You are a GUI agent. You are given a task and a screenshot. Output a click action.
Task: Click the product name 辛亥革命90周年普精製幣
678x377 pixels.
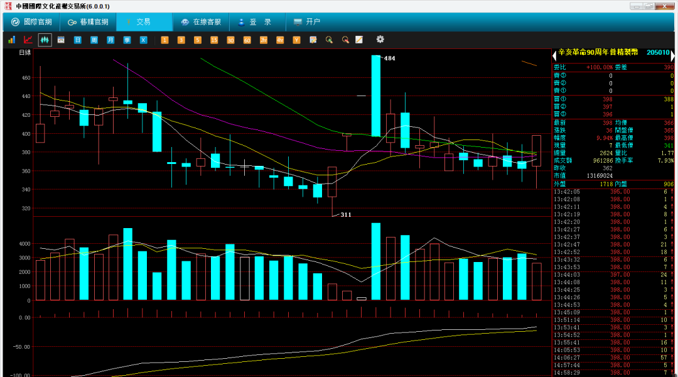598,52
